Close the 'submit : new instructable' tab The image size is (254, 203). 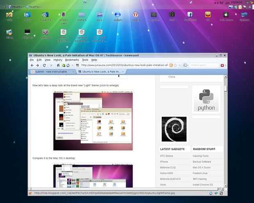point(73,72)
